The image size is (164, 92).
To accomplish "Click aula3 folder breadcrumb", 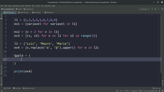I will (19, 9).
